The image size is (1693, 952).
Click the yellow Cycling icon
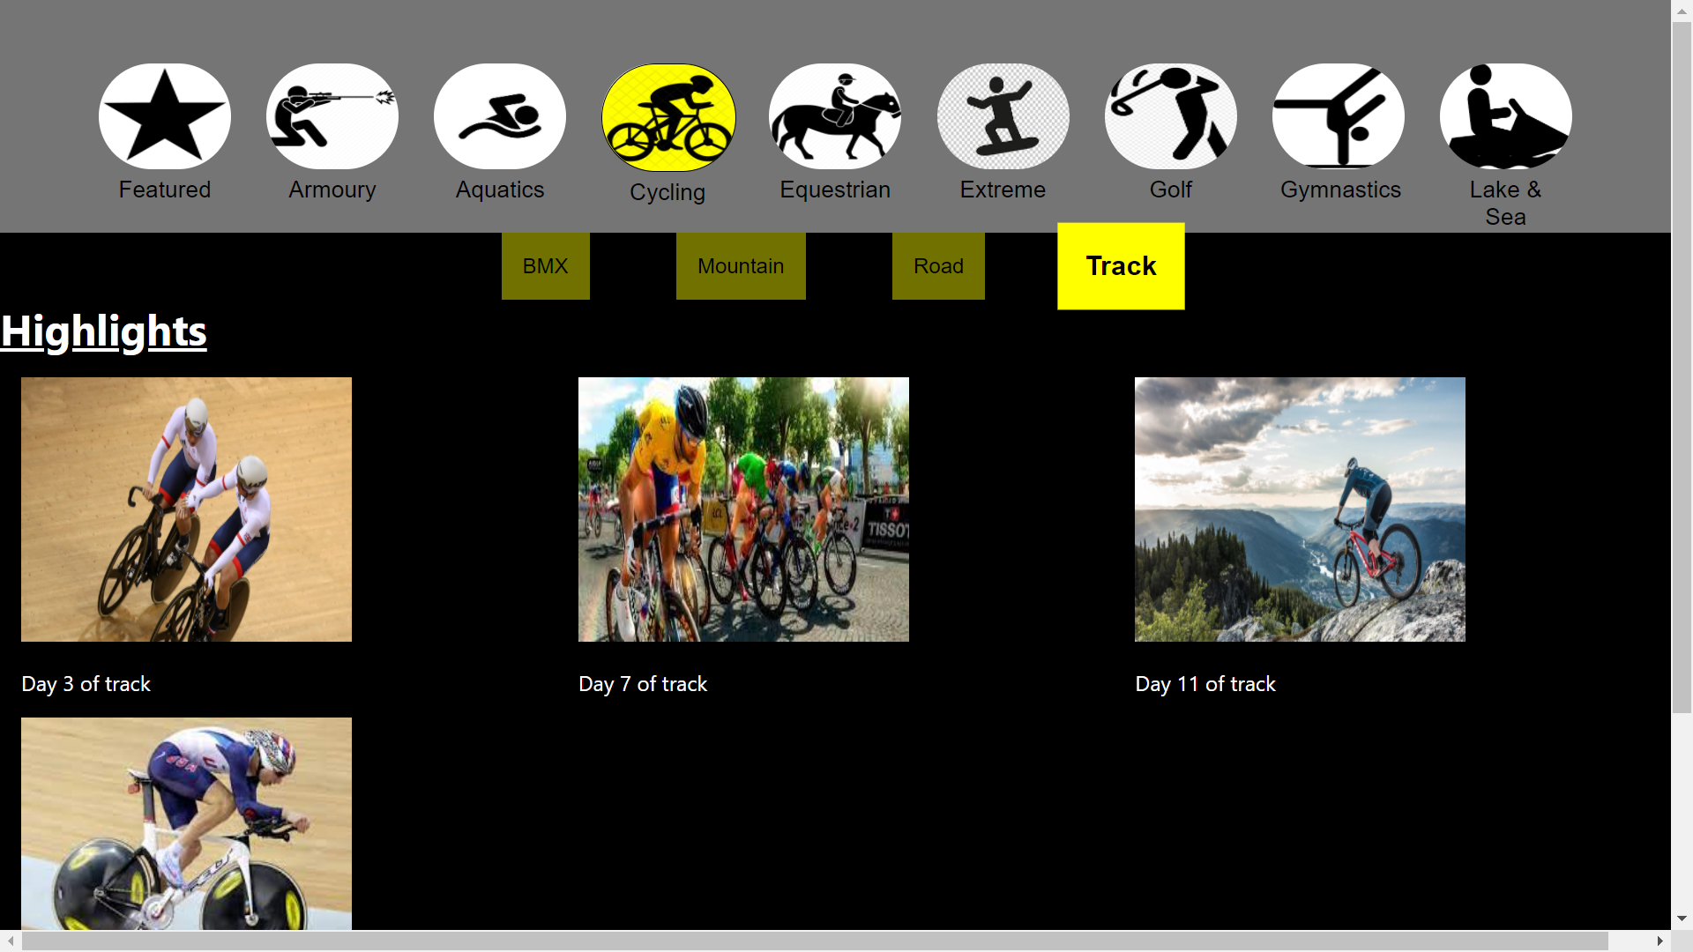[x=668, y=117]
